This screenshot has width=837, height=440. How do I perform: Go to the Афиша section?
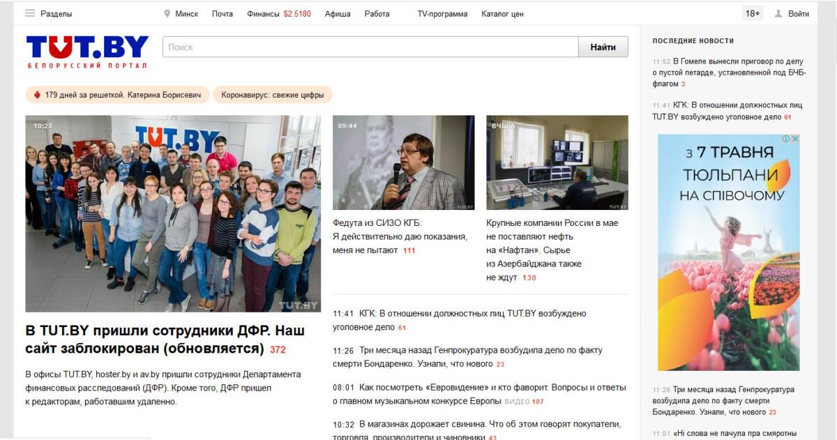click(x=338, y=14)
